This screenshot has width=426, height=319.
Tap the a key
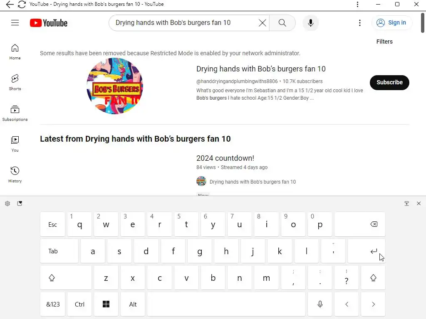93,251
